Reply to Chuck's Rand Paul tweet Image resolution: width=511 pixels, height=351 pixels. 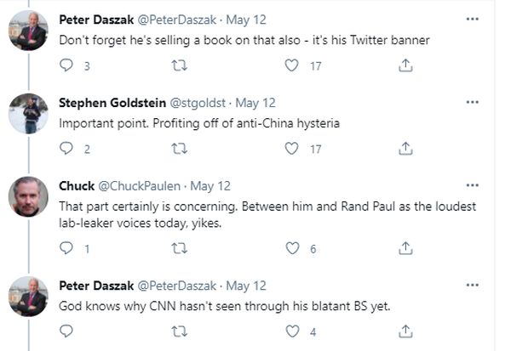[x=68, y=249]
